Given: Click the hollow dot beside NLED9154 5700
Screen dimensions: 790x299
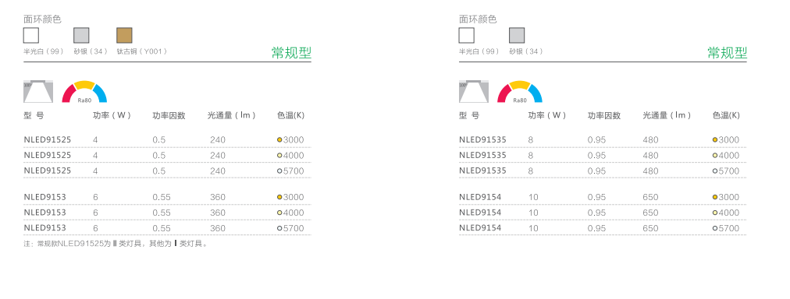Looking at the screenshot, I should [715, 228].
